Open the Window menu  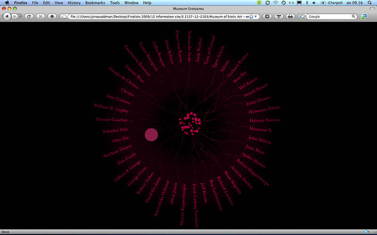(131, 3)
